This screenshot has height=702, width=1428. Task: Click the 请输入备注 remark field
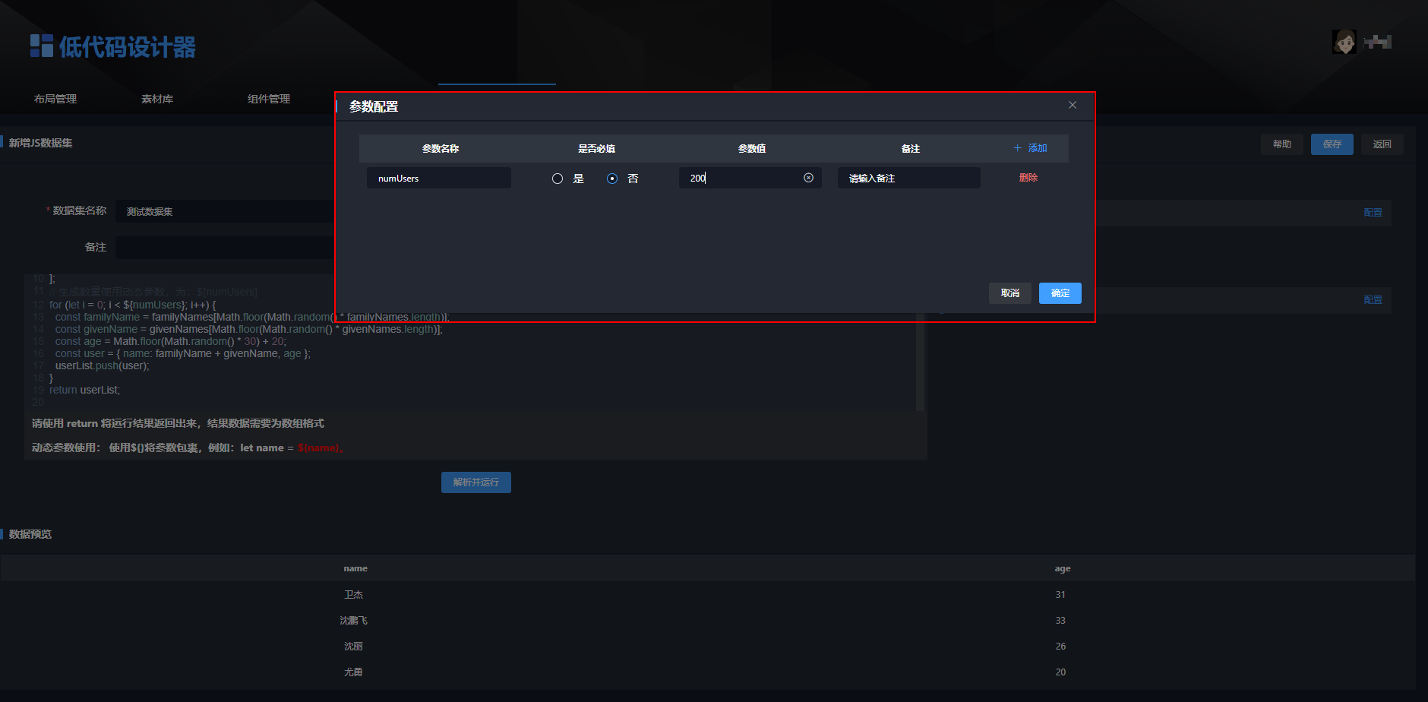click(908, 178)
